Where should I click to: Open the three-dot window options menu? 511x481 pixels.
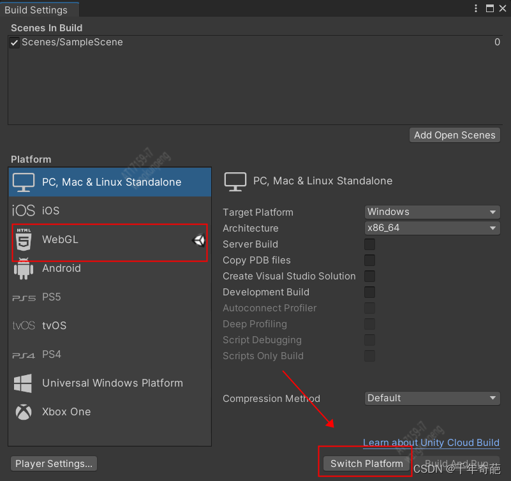tap(476, 8)
